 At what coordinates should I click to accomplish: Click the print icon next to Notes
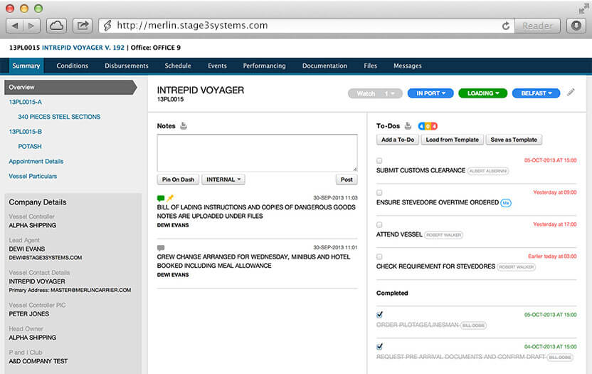184,126
